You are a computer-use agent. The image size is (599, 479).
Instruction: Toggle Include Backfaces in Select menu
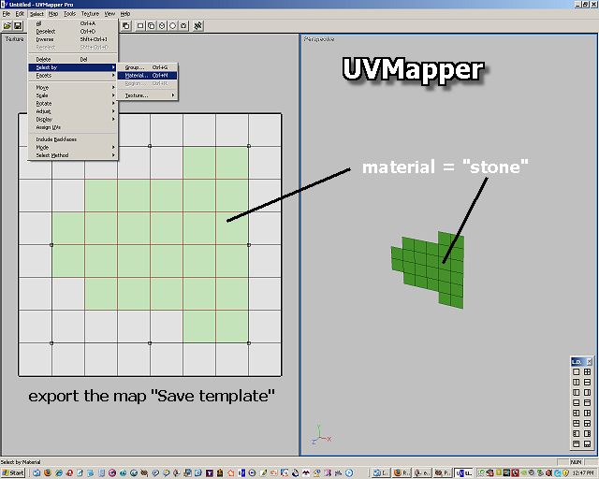(x=73, y=139)
